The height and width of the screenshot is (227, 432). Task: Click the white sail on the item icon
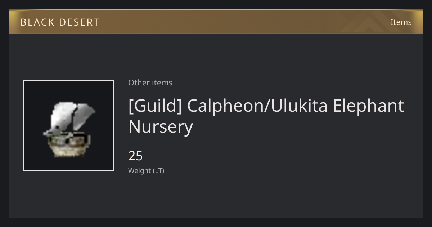70,116
